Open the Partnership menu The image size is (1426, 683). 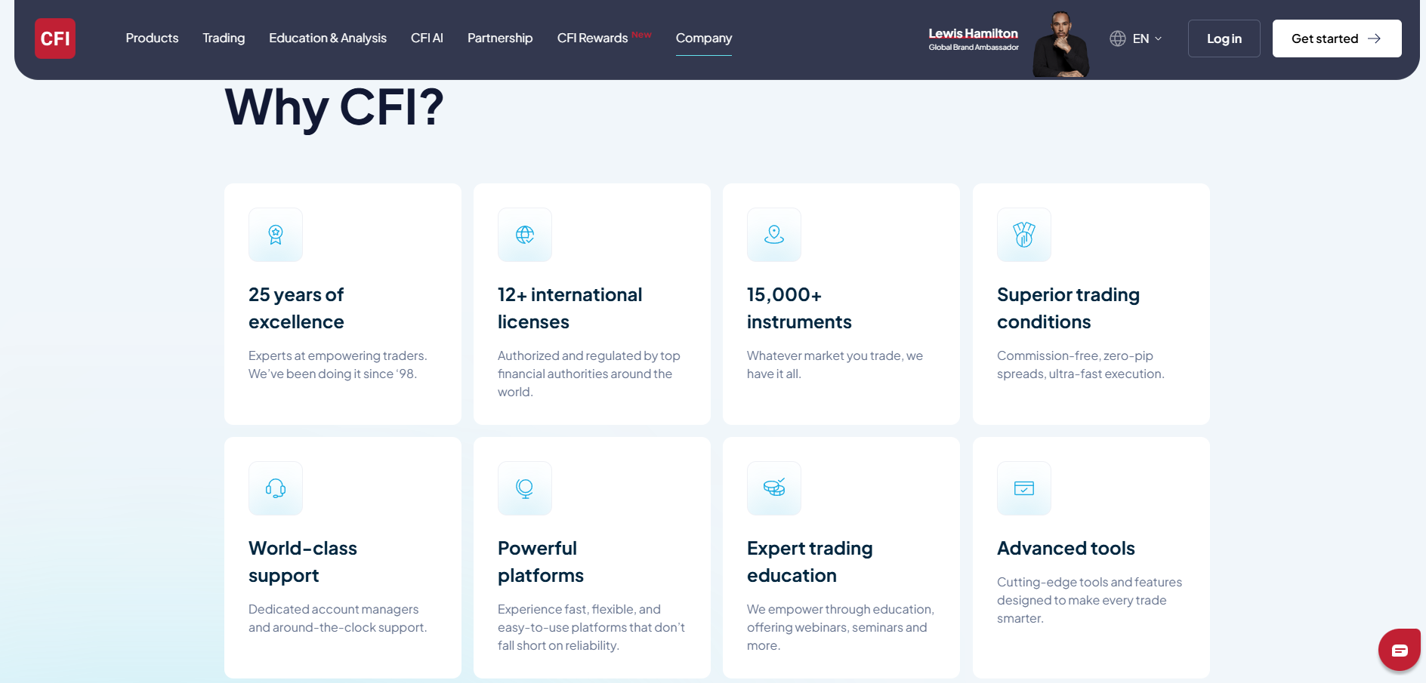coord(500,38)
